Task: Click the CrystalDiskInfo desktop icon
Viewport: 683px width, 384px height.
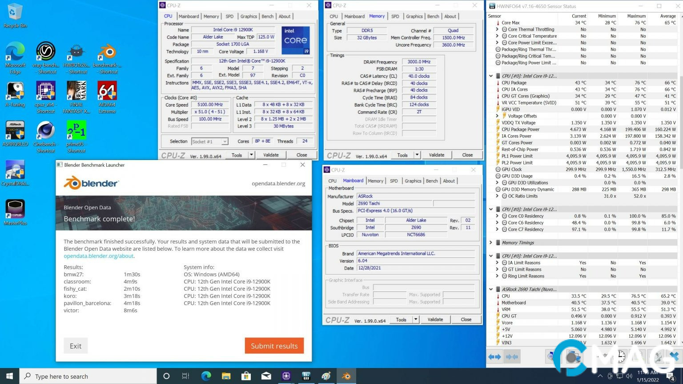Action: 15,171
